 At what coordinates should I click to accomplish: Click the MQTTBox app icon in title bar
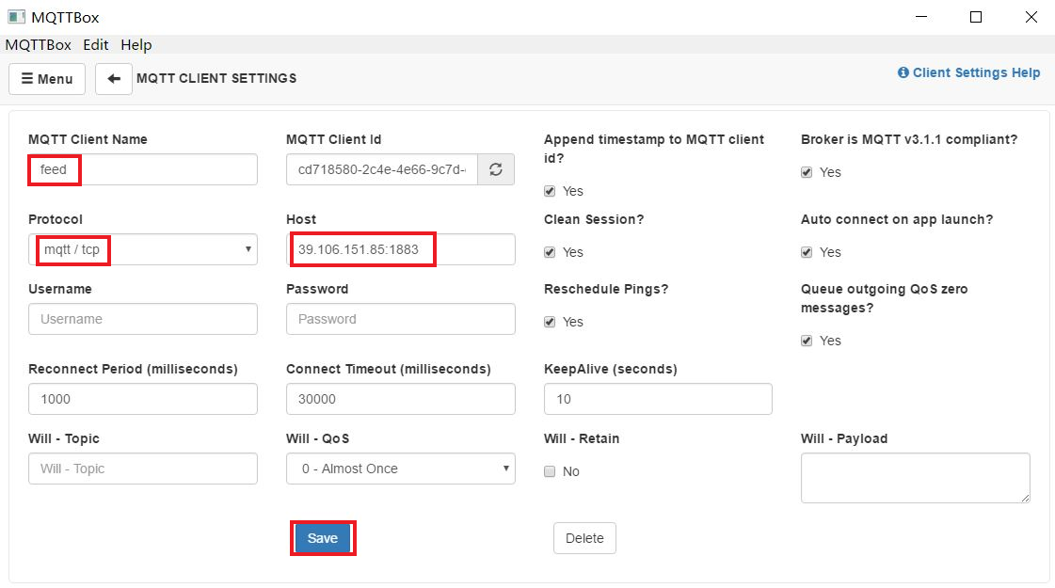point(16,17)
